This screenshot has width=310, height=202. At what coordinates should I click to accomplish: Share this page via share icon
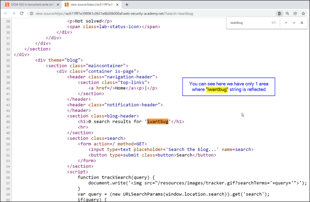(295, 14)
